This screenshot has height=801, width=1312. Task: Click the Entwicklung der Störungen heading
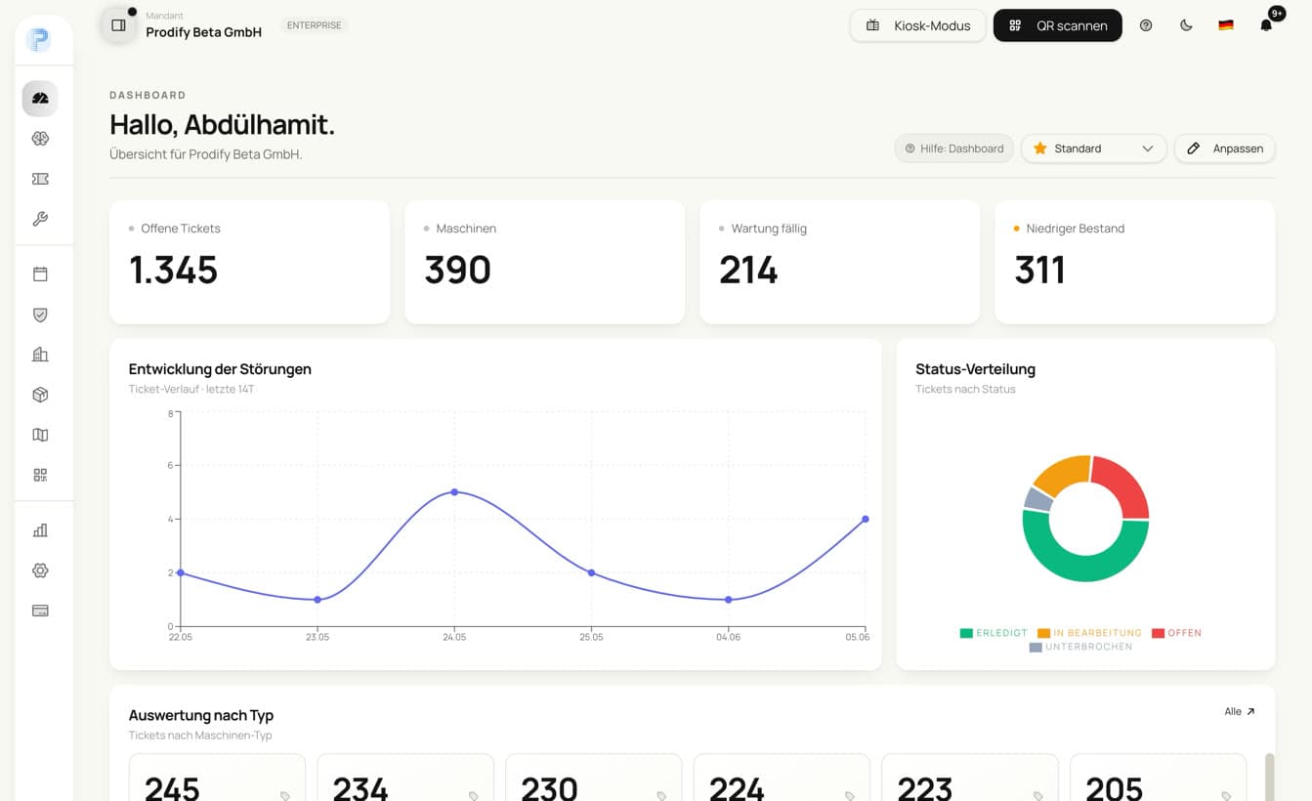(x=220, y=369)
